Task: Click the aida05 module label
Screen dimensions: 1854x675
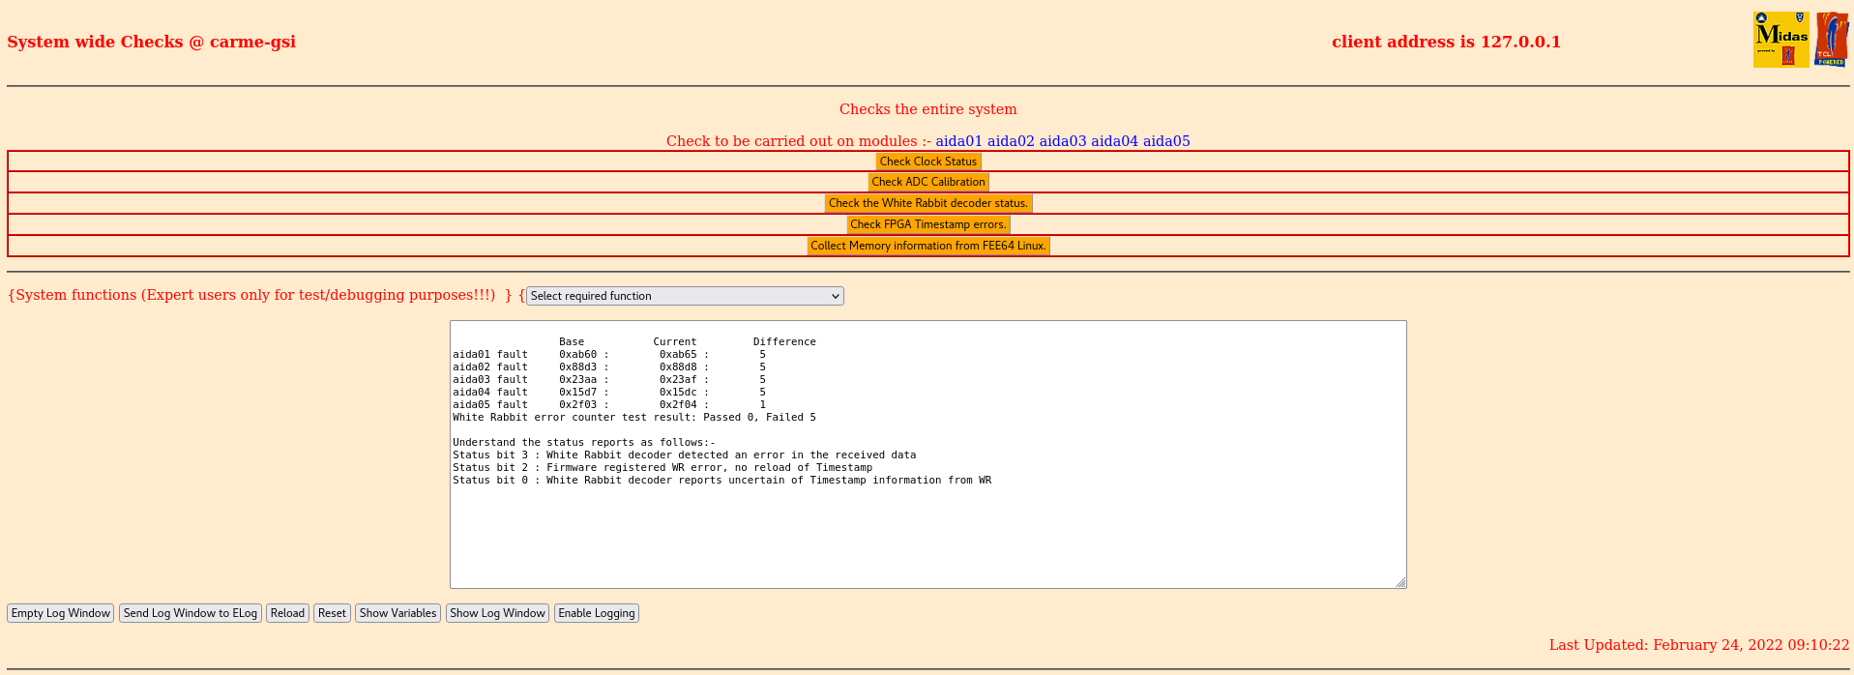Action: [x=1165, y=141]
